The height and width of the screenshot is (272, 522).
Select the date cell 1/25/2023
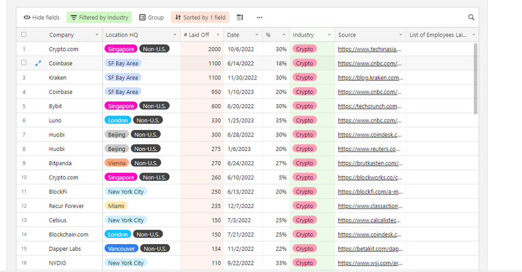(x=243, y=120)
